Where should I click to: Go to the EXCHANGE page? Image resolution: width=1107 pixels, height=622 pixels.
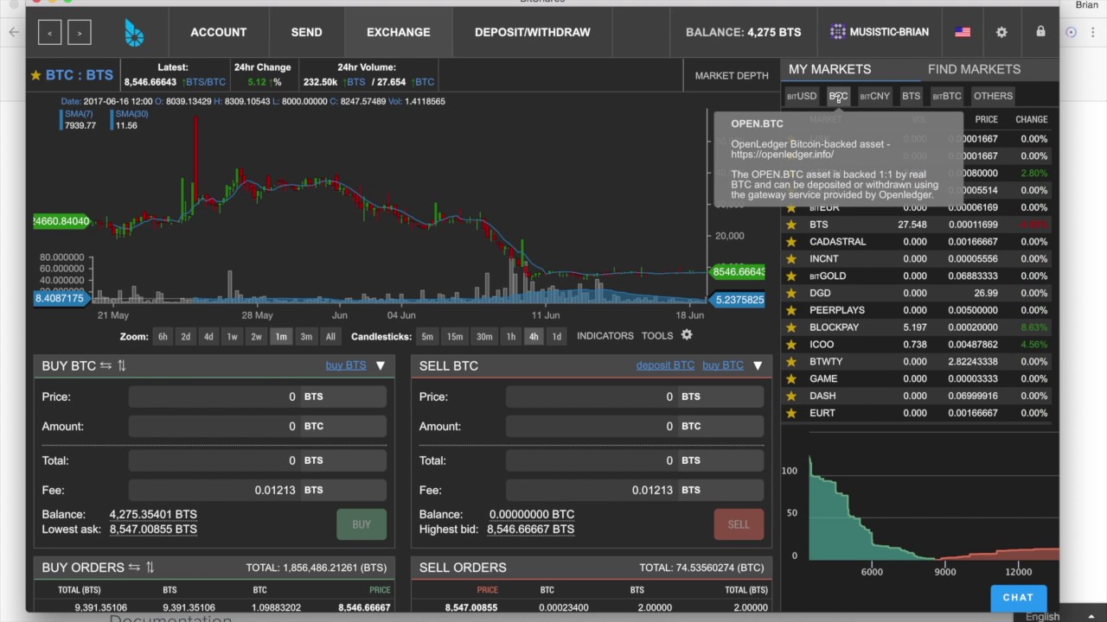398,32
